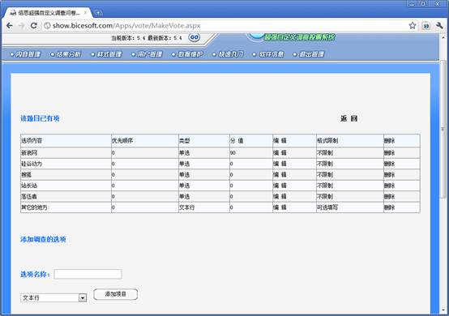Click the page vertical scrollbar
449x316 pixels.
[x=443, y=129]
